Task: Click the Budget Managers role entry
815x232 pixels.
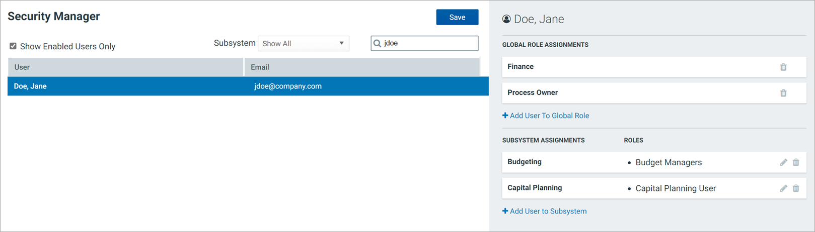Action: click(669, 163)
